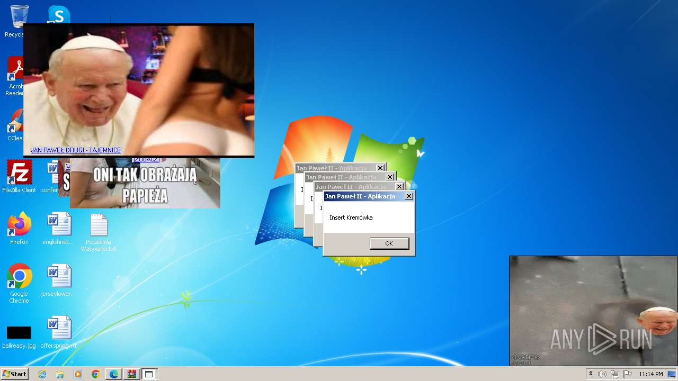Select the ballready.jpg file icon

(x=19, y=337)
